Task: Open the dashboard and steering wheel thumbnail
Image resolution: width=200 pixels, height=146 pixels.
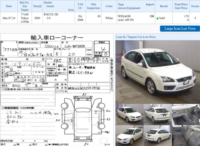Action: tap(186, 114)
